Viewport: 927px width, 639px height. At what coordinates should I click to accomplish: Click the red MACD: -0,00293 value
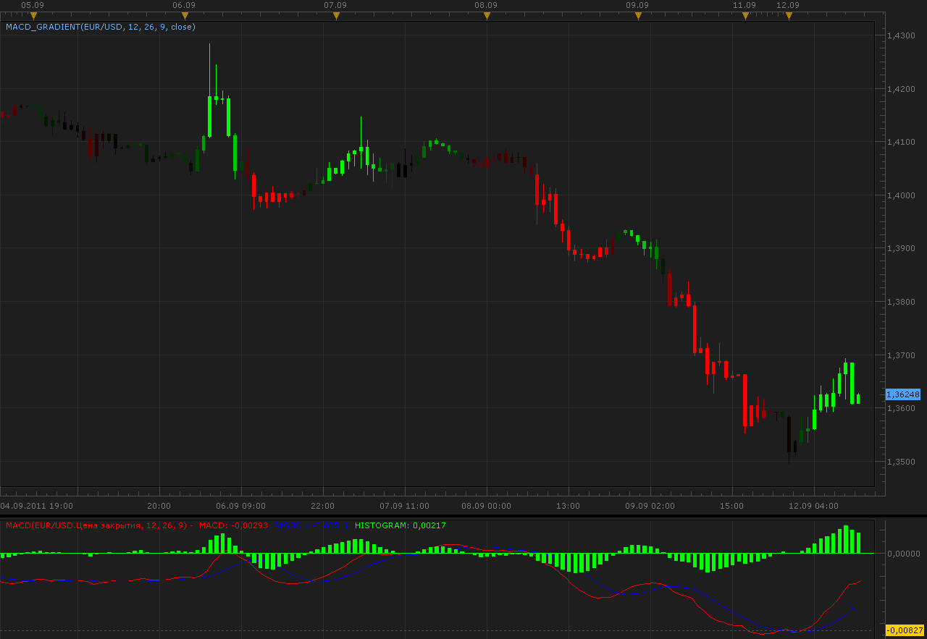pos(233,525)
